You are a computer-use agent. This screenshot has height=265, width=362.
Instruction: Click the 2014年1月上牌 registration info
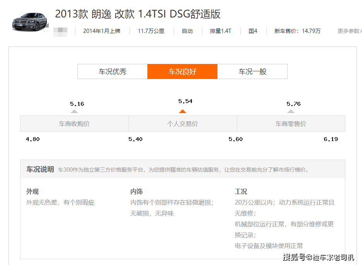coord(102,31)
